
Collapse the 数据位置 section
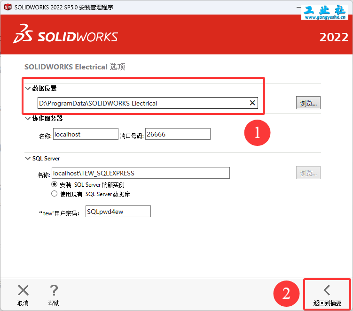[x=27, y=88]
